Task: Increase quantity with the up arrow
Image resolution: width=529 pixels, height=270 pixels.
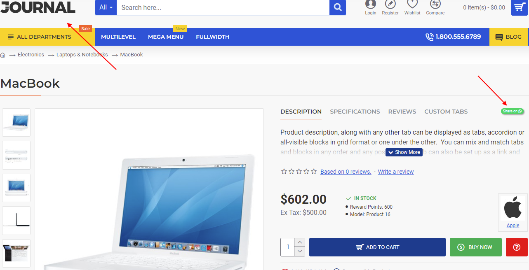Action: coord(300,242)
